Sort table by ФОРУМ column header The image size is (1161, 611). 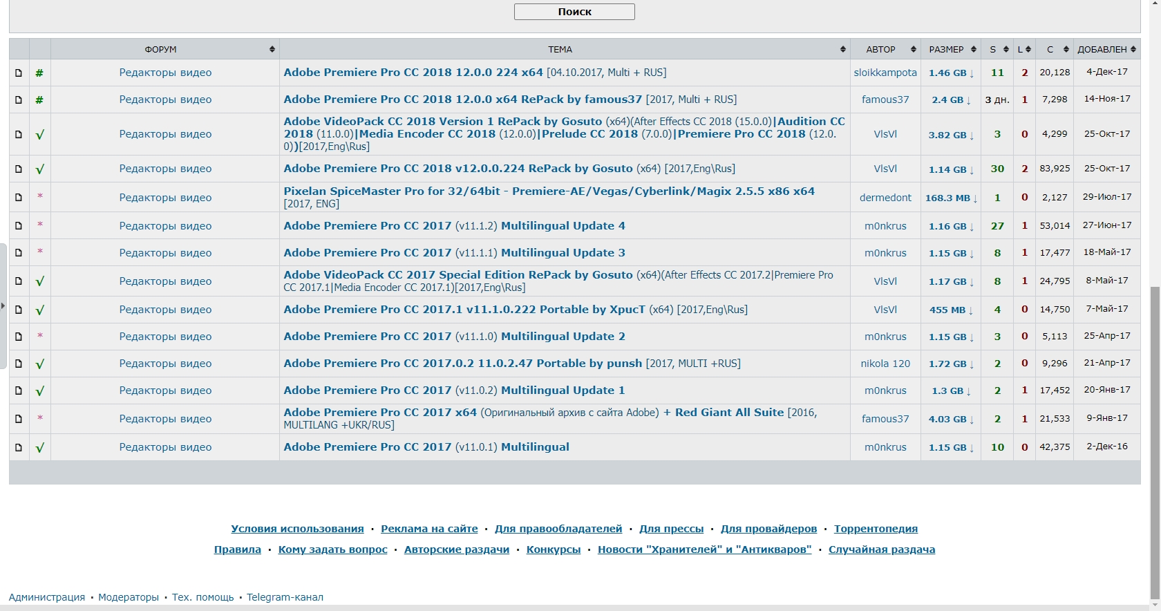(165, 49)
